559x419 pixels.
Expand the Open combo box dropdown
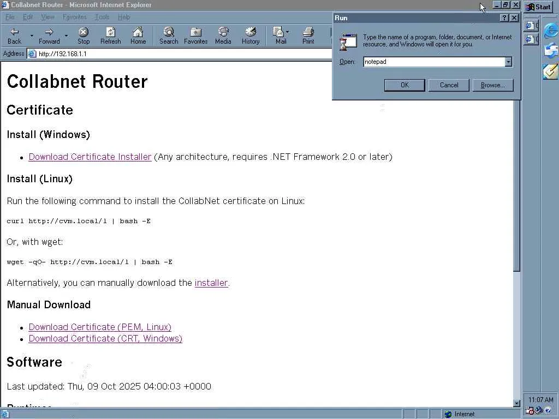pos(508,62)
